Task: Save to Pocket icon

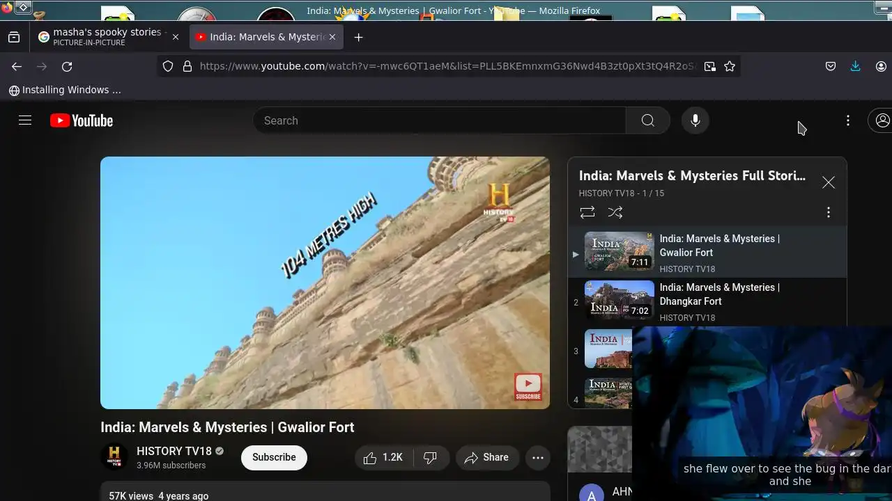Action: [831, 66]
